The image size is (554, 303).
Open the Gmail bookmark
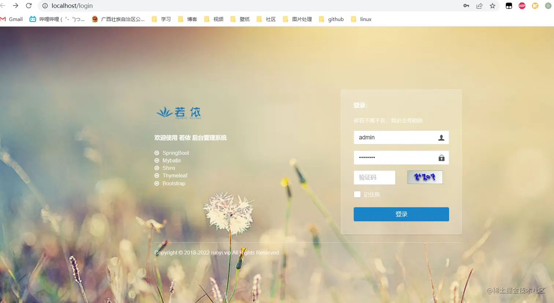point(11,19)
